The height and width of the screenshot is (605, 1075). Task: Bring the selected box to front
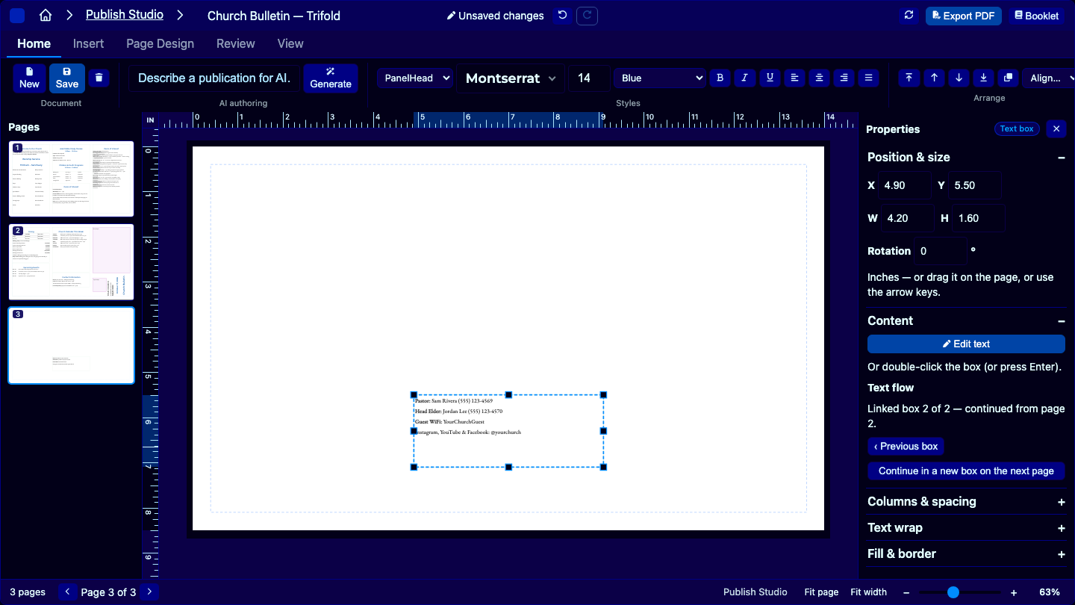[909, 78]
